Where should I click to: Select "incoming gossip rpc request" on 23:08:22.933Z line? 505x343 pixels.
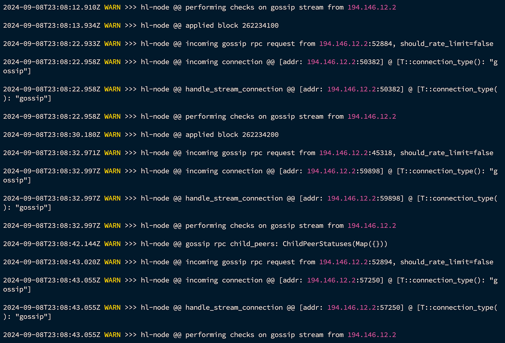pyautogui.click(x=240, y=44)
